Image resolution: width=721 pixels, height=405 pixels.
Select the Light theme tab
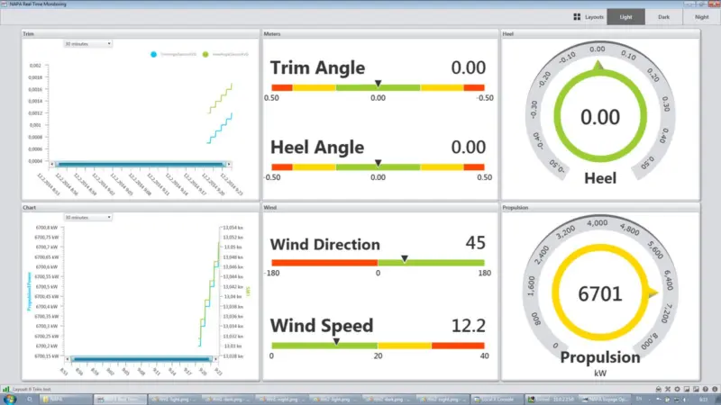coord(625,17)
